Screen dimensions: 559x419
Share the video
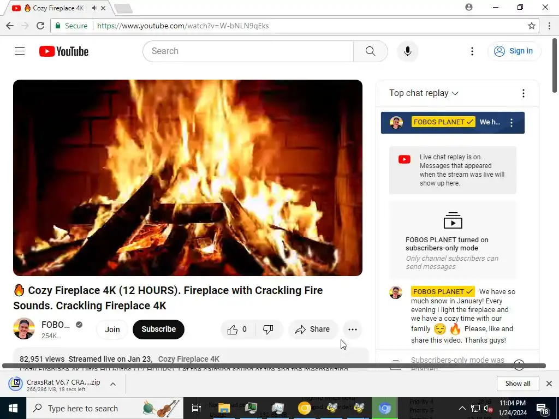tap(313, 329)
